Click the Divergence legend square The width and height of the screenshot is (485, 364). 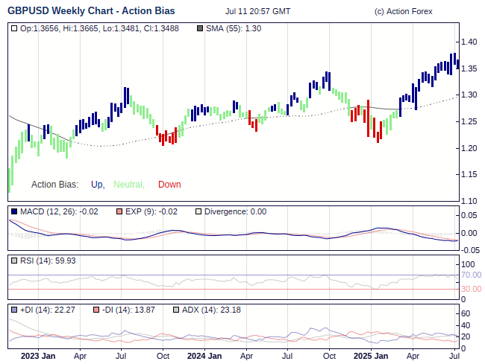198,212
